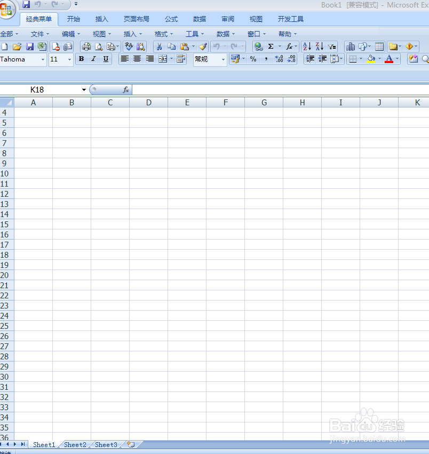Save workbook using the toolbar floppy disk
This screenshot has height=454, width=429.
pyautogui.click(x=30, y=47)
